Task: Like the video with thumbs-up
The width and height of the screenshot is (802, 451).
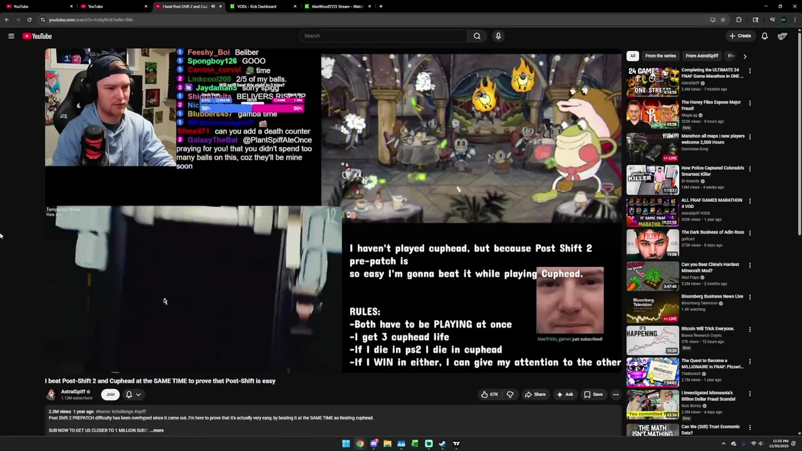Action: pyautogui.click(x=489, y=395)
